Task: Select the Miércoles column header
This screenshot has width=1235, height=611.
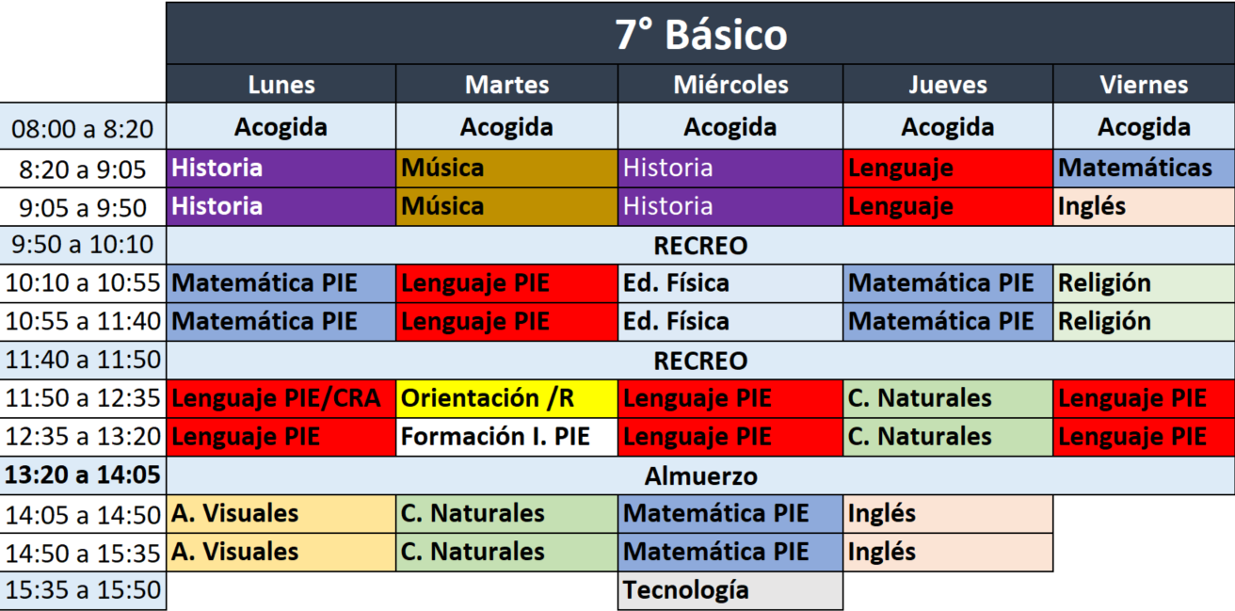Action: pos(730,85)
